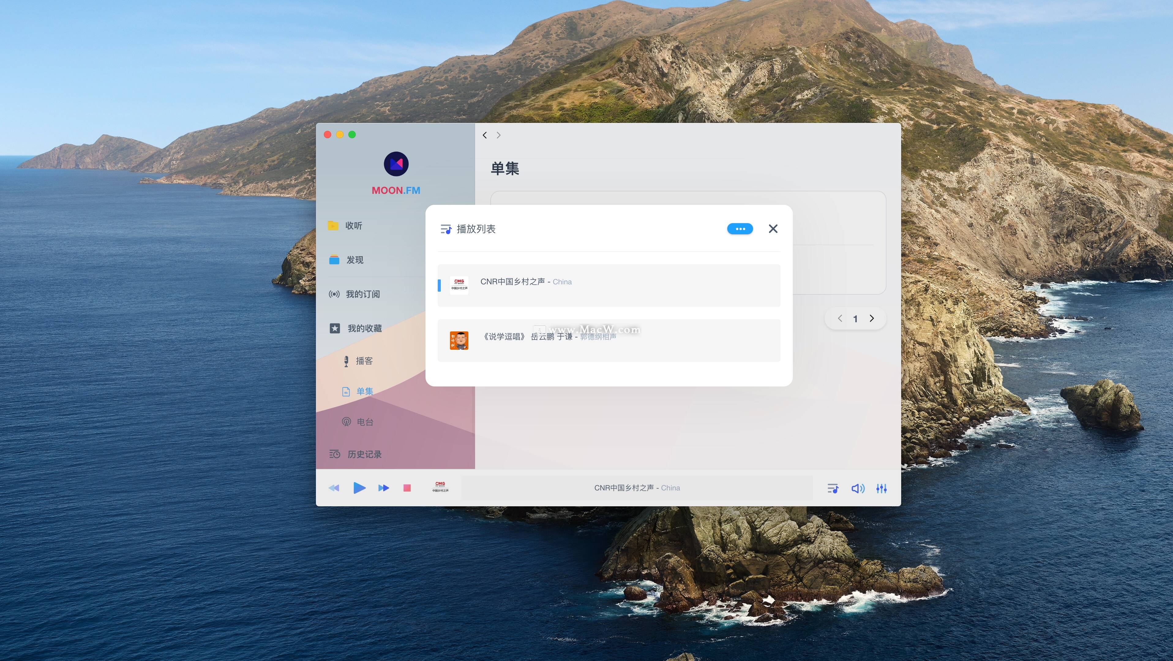Go to next page in pagination
This screenshot has width=1173, height=661.
871,319
